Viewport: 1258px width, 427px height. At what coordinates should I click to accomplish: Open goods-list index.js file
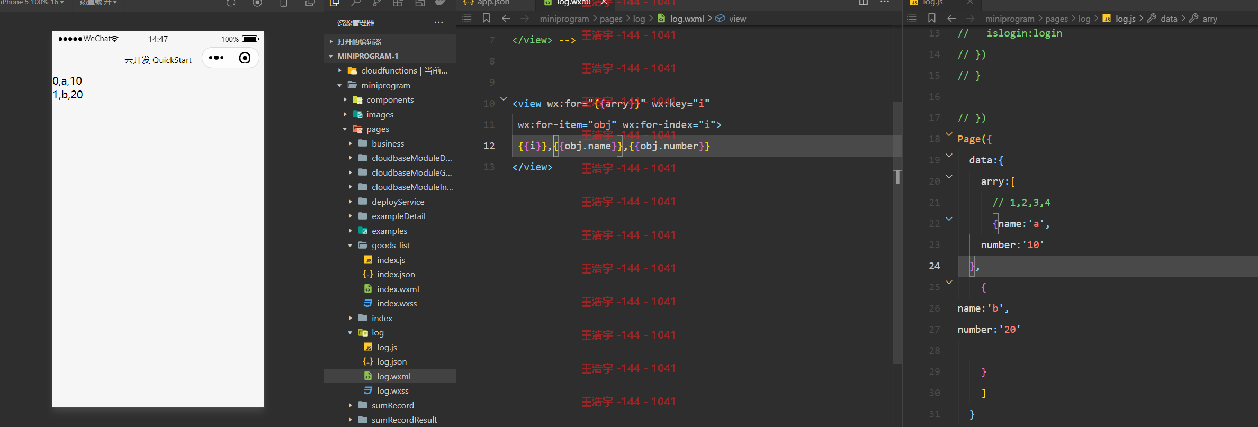(390, 260)
